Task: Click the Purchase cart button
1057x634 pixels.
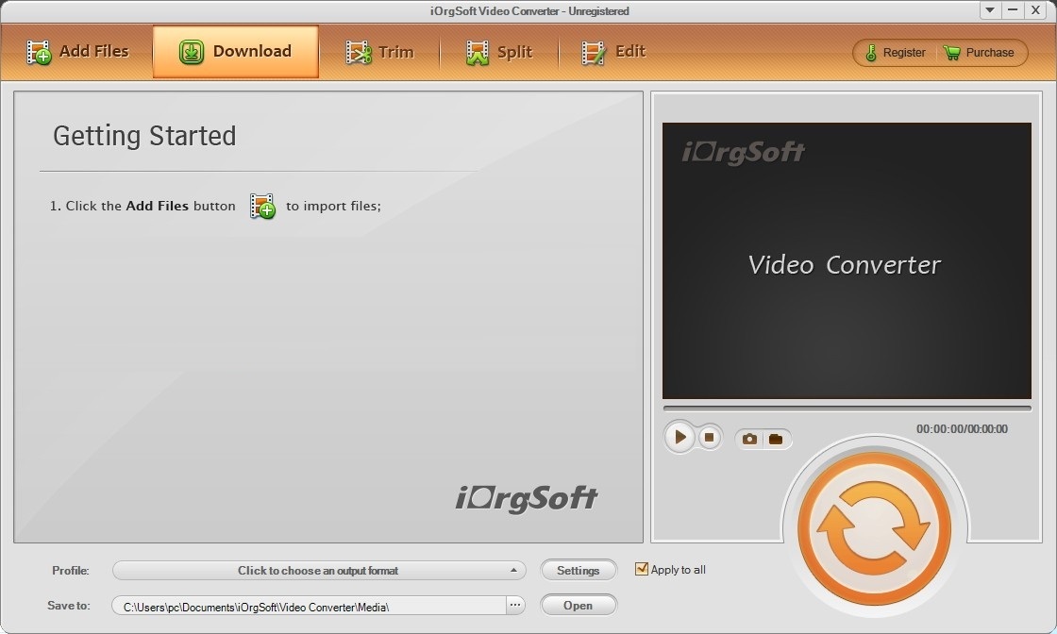Action: pyautogui.click(x=979, y=53)
